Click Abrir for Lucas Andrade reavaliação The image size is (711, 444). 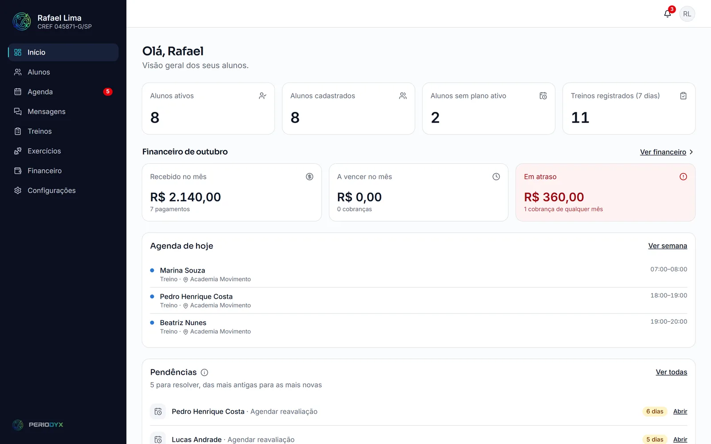680,440
